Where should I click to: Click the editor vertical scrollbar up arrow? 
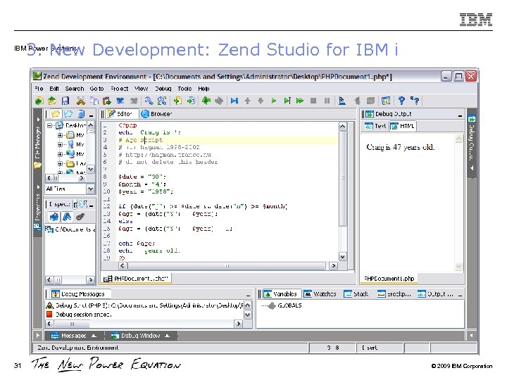(343, 127)
